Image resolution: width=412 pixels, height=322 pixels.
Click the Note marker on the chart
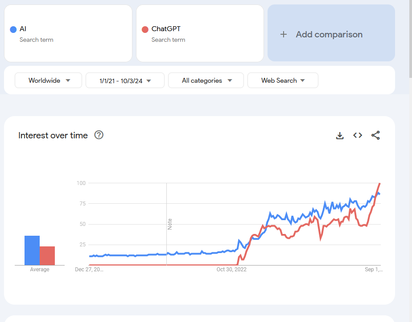(x=169, y=224)
